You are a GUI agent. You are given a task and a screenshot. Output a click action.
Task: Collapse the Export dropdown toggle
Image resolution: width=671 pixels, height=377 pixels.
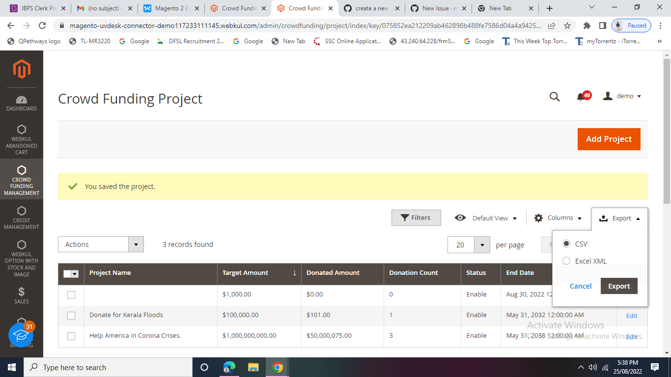(619, 218)
